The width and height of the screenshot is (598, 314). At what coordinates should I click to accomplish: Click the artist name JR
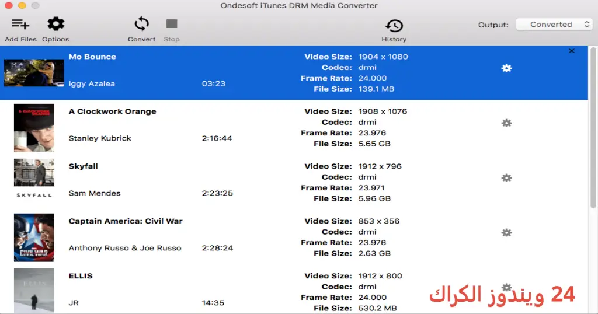point(74,303)
